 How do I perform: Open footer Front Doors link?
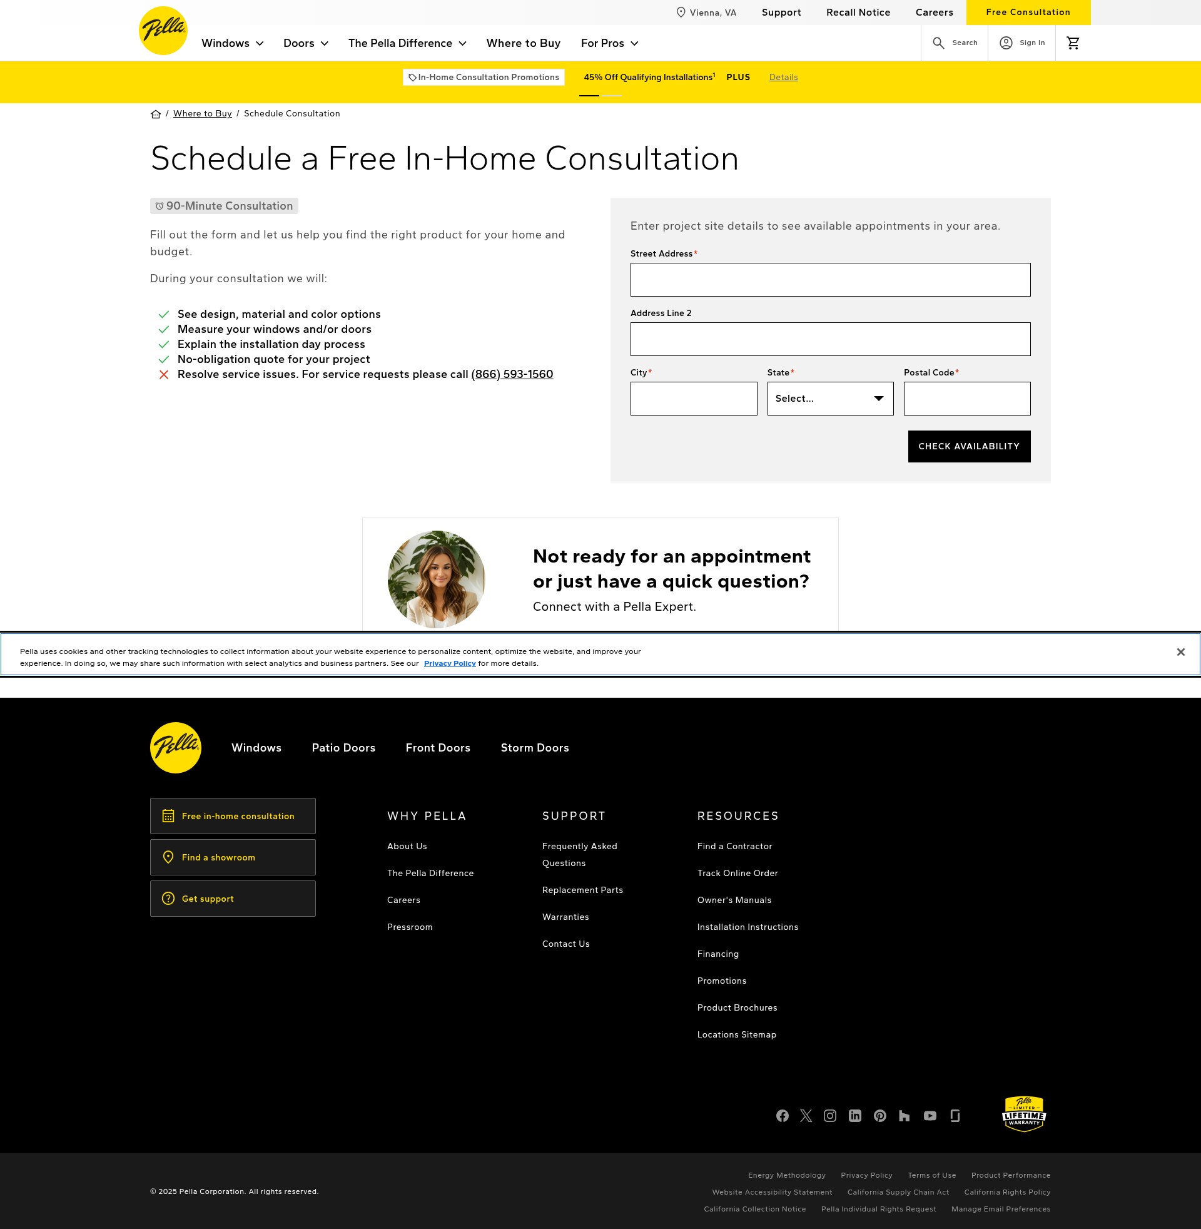pos(438,748)
